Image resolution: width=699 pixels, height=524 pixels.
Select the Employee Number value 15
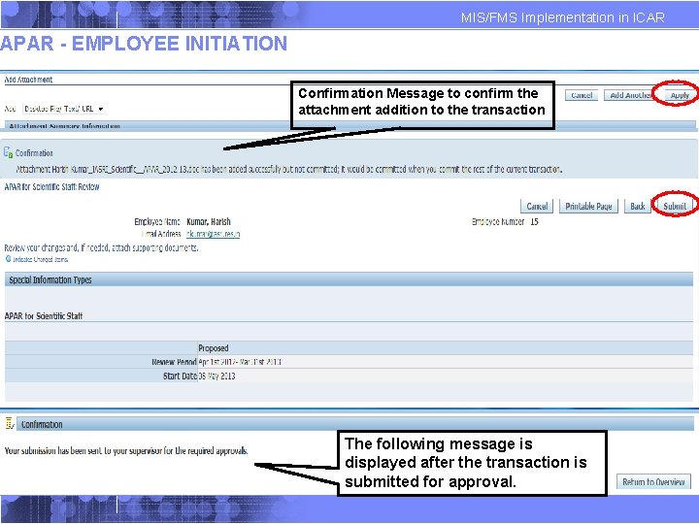coord(534,221)
